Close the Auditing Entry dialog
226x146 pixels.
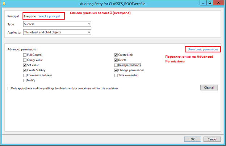coord(218,3)
